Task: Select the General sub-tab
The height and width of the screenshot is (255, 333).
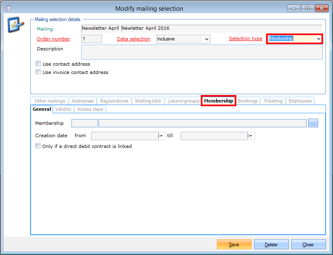Action: 42,109
